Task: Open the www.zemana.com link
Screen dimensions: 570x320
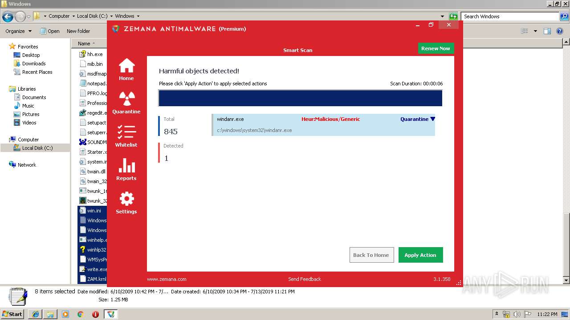Action: pyautogui.click(x=167, y=279)
